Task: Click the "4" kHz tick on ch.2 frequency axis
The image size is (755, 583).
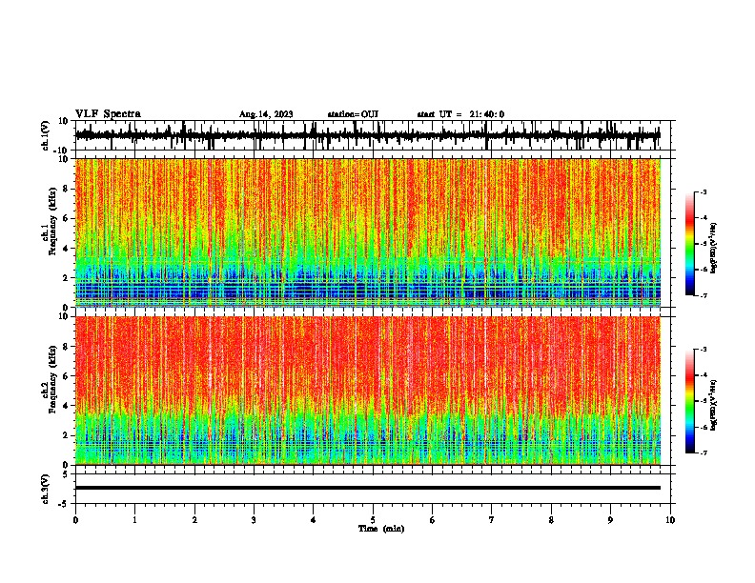Action: [x=66, y=406]
